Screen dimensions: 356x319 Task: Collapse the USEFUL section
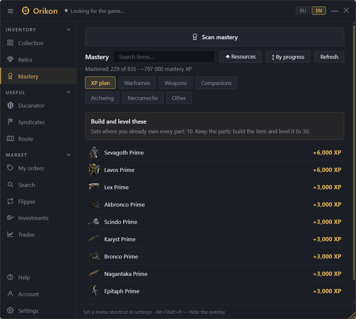[x=69, y=92]
